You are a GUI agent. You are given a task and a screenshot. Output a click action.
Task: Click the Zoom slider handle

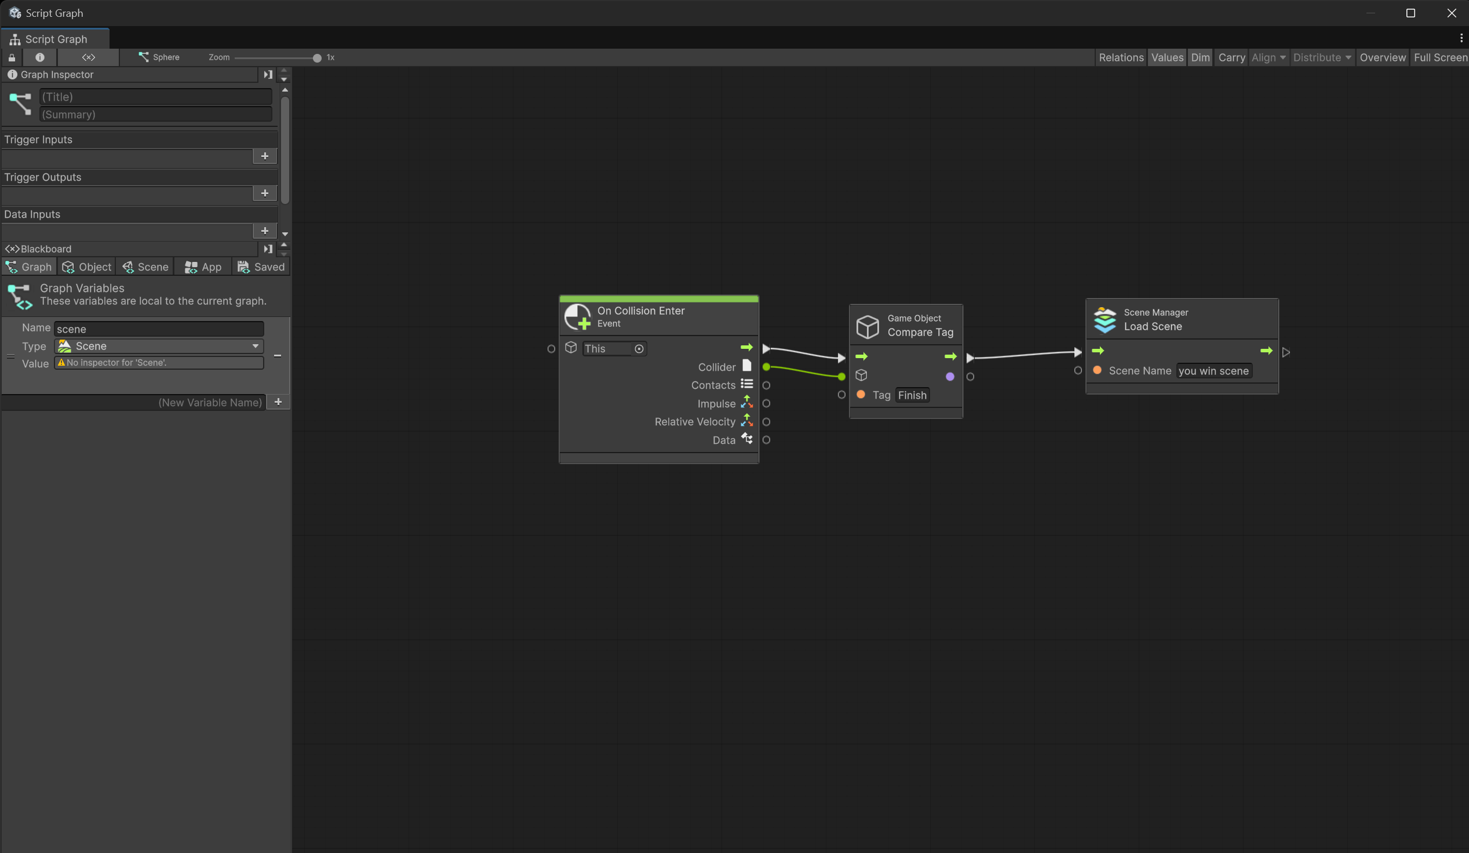316,58
